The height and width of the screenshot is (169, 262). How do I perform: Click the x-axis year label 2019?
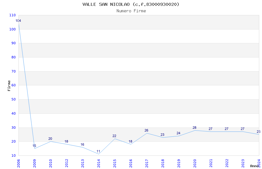tap(179, 163)
